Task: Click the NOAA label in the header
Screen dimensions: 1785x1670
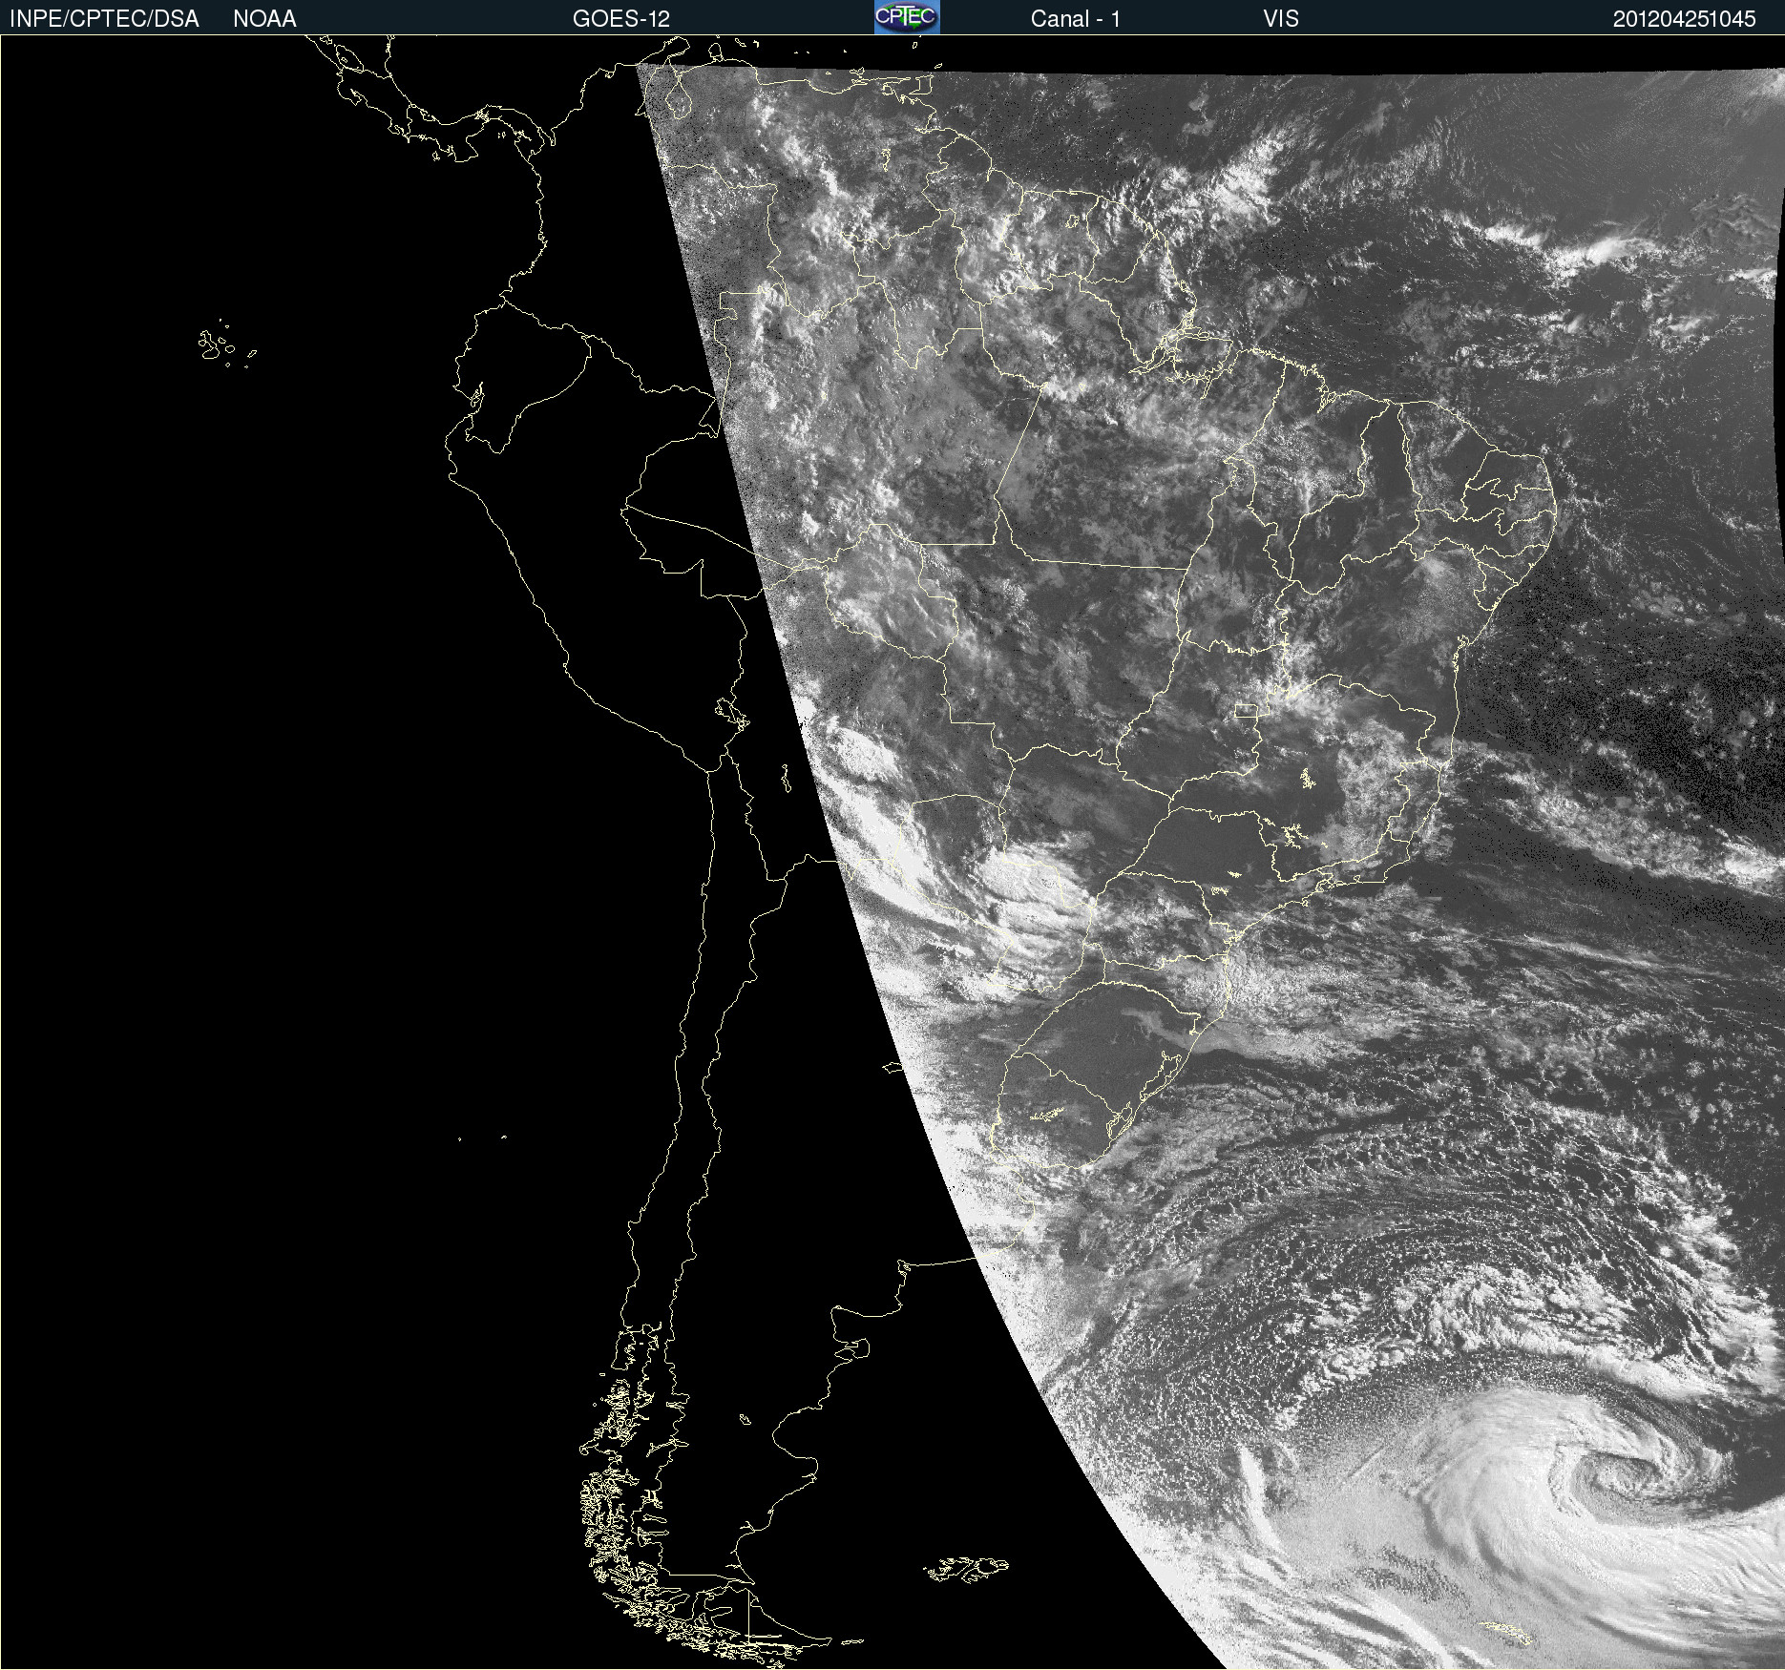Action: point(264,19)
